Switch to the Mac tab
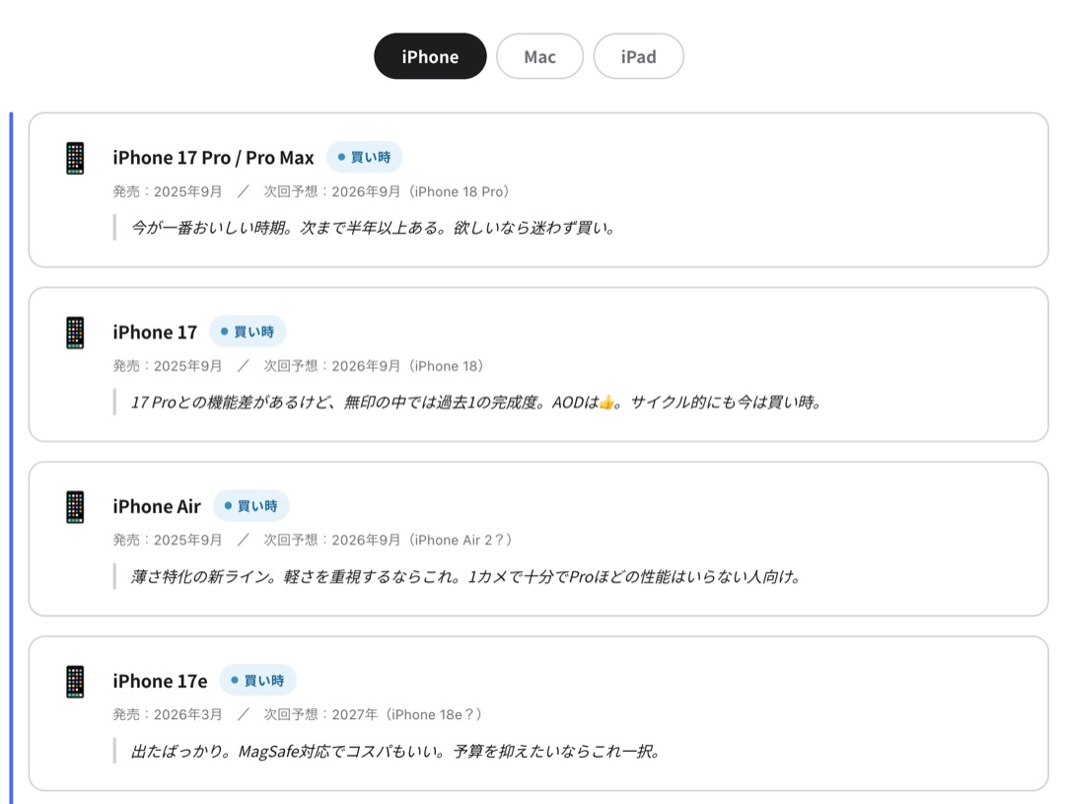Viewport: 1065px width, 804px height. point(539,56)
